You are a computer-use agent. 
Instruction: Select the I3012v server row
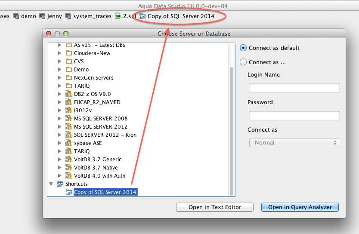[83, 110]
